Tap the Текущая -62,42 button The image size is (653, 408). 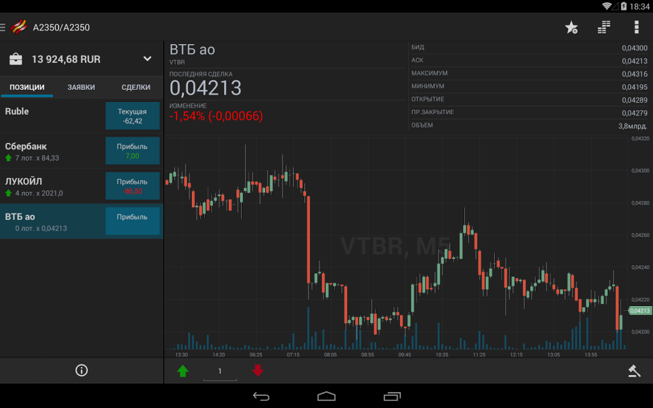click(133, 116)
